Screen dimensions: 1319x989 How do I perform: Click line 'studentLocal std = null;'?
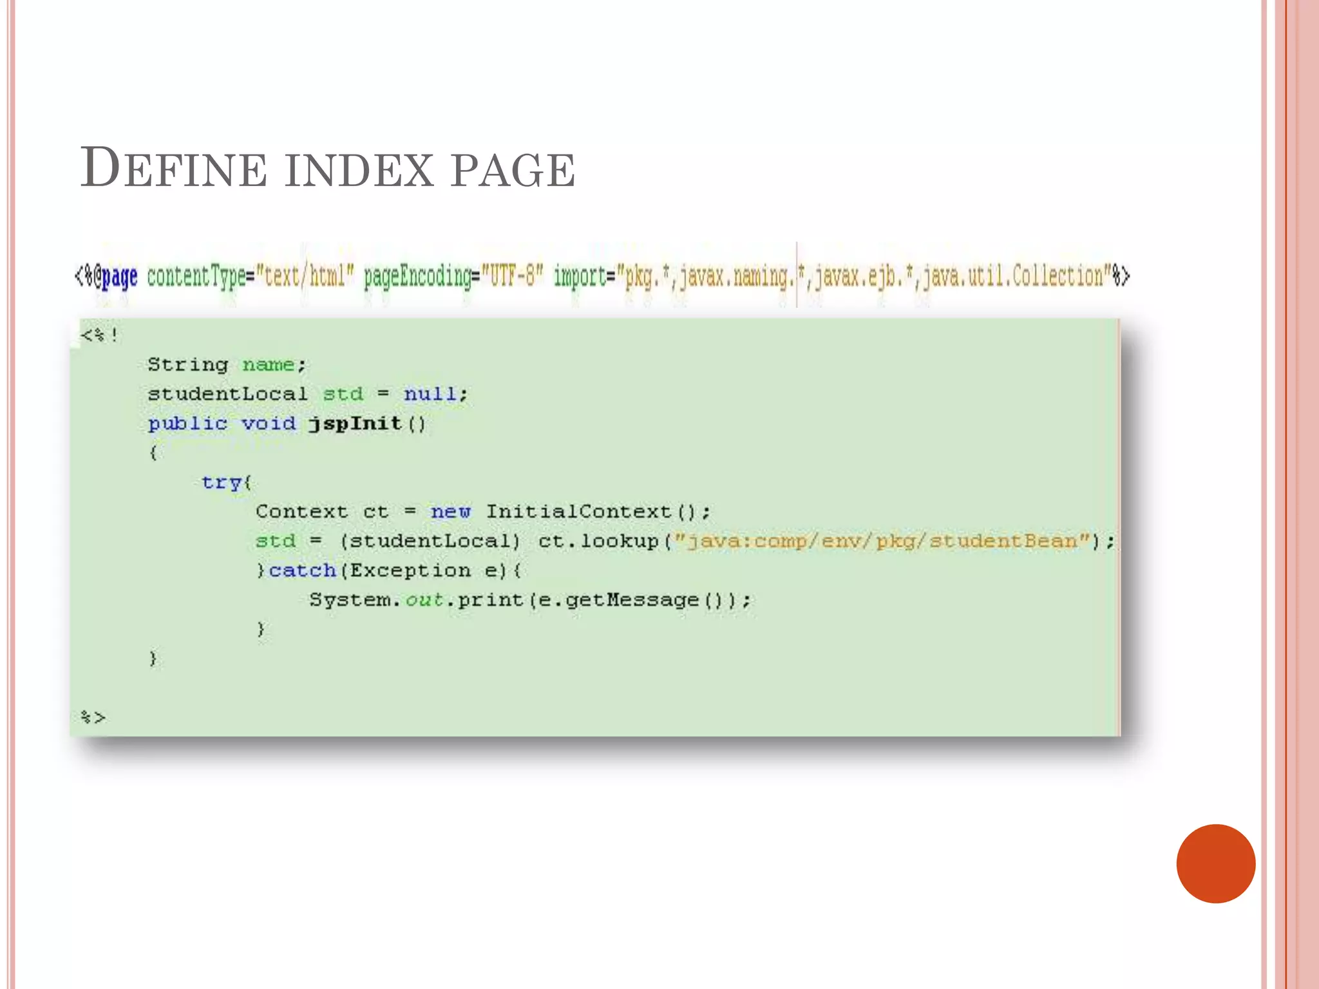pos(307,394)
